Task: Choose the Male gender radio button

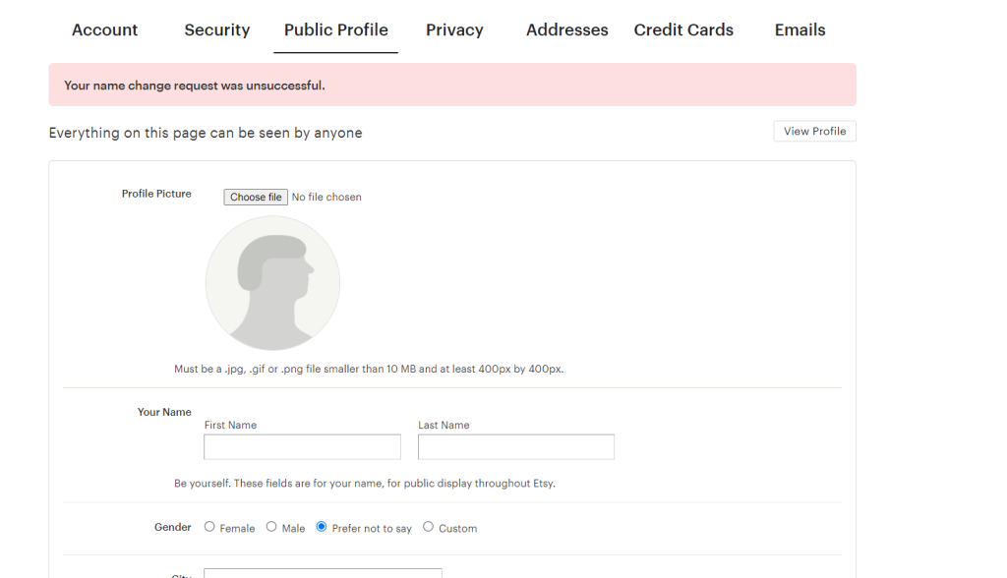Action: click(x=271, y=527)
